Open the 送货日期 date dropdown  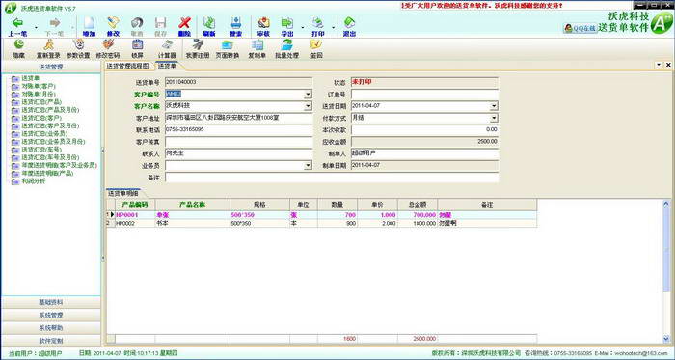494,106
